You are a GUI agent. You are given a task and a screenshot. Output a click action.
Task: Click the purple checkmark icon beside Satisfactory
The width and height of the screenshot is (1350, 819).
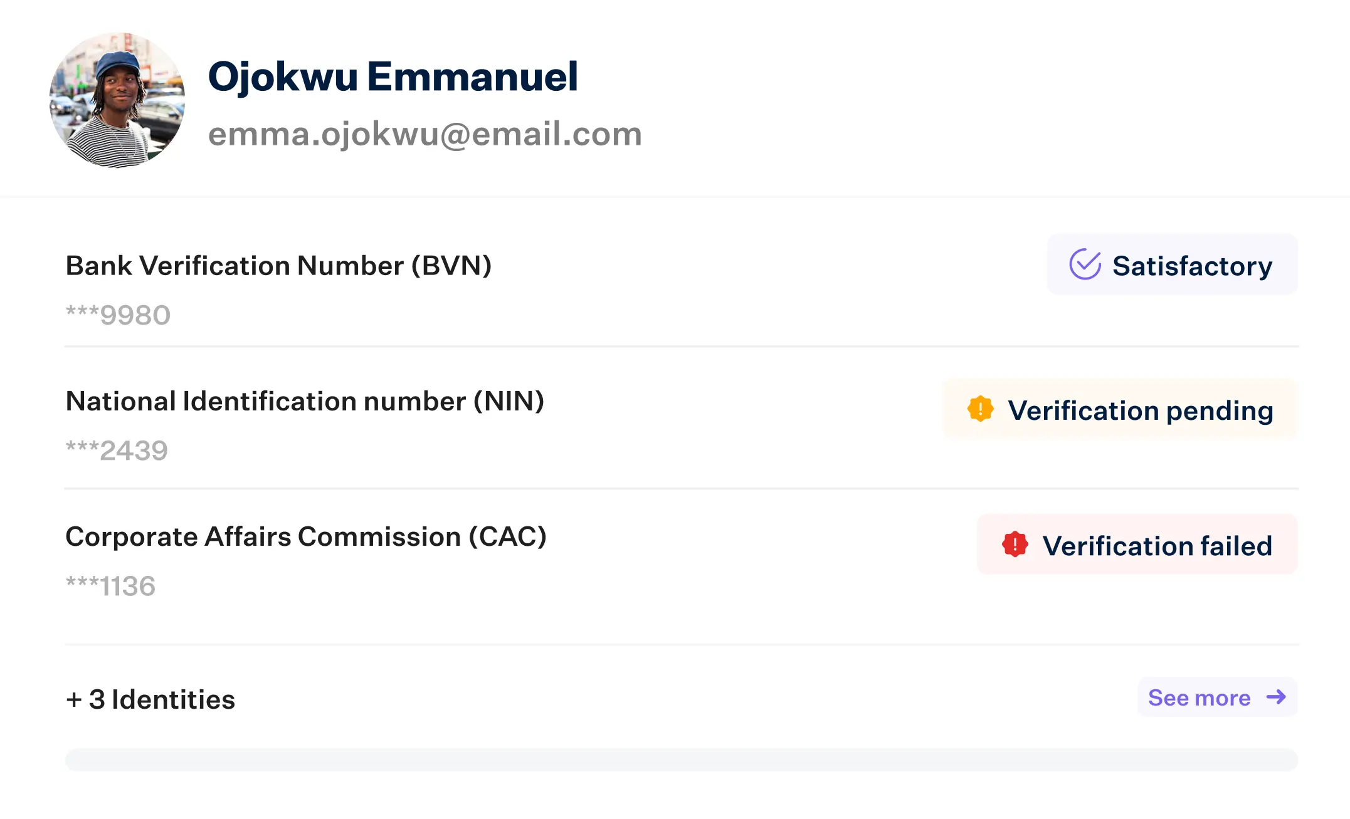pos(1085,264)
